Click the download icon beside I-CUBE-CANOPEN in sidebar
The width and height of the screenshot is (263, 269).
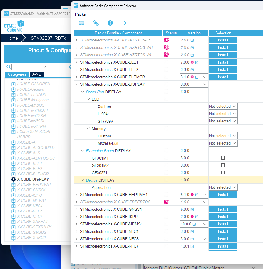pyautogui.click(x=13, y=84)
